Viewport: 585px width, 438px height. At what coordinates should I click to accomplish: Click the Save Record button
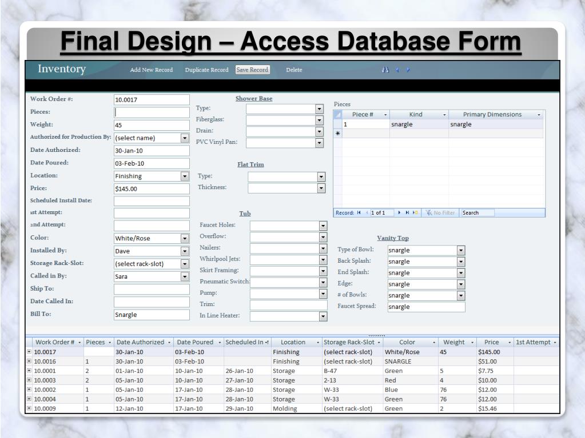[252, 70]
